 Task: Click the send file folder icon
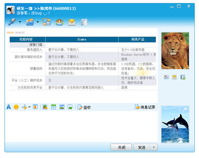(x=30, y=22)
